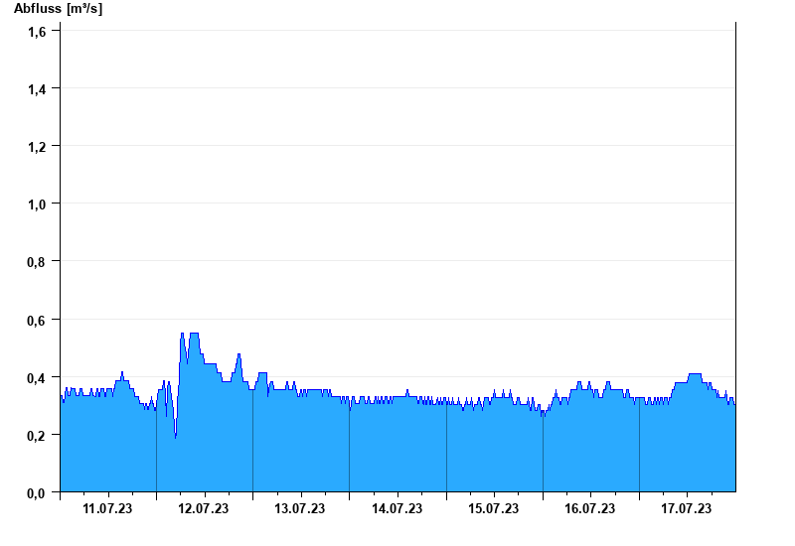The height and width of the screenshot is (546, 795).
Task: Click the highest discharge peak near 12.07.23
Action: (194, 334)
